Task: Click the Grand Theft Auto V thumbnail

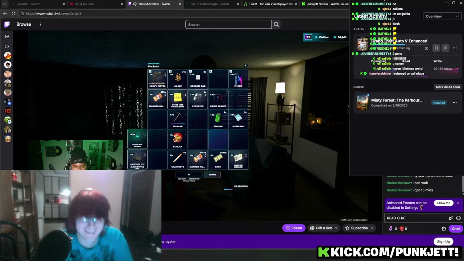Action: click(362, 44)
